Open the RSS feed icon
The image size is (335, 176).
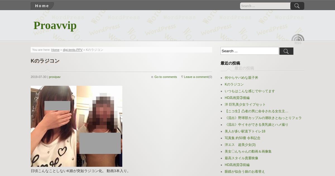(298, 39)
